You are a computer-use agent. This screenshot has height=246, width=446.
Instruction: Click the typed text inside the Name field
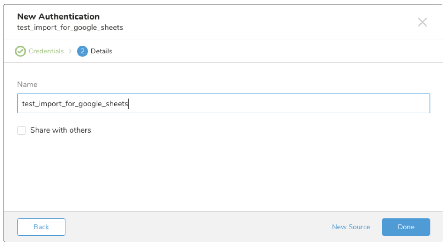click(x=75, y=104)
